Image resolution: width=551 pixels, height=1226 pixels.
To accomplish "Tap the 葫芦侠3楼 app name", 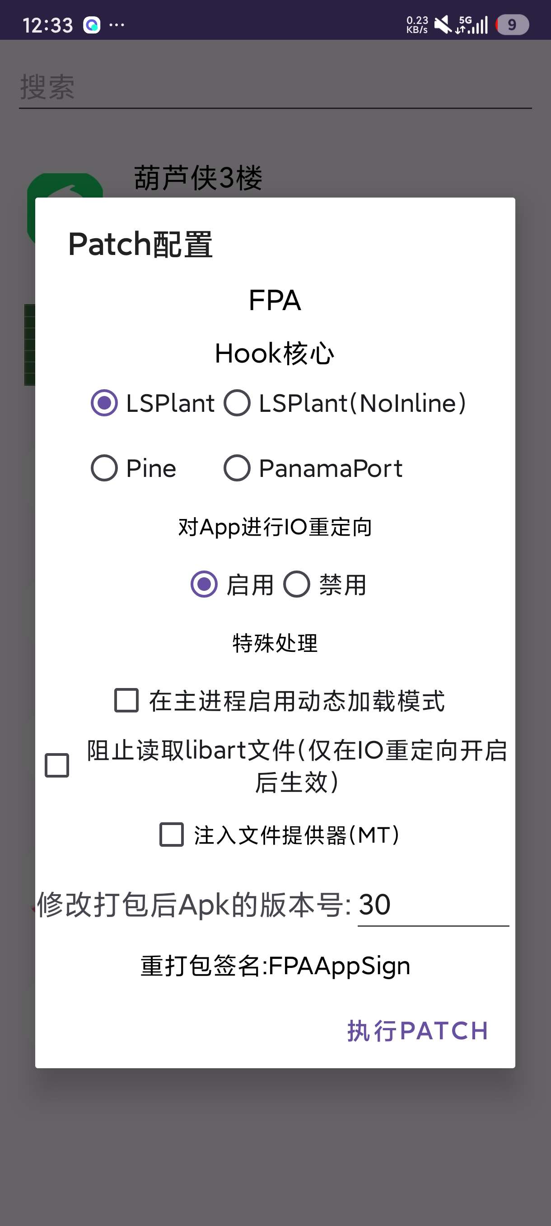I will click(x=198, y=178).
